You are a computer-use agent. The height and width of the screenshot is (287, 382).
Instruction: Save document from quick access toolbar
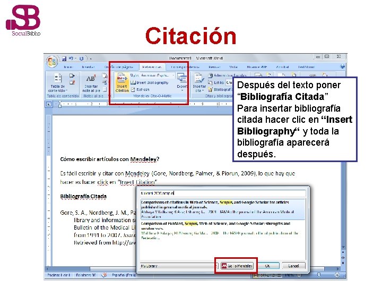pos(64,58)
